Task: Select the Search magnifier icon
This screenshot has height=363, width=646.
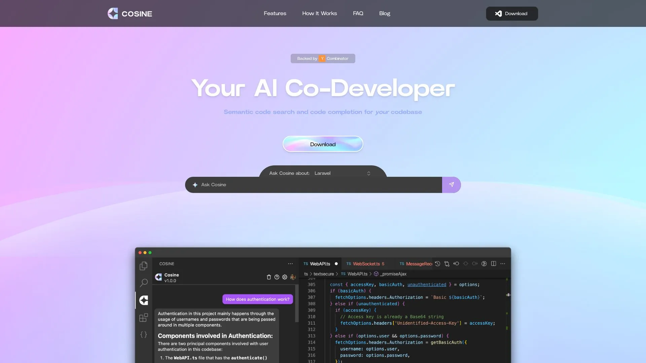Action: [144, 283]
